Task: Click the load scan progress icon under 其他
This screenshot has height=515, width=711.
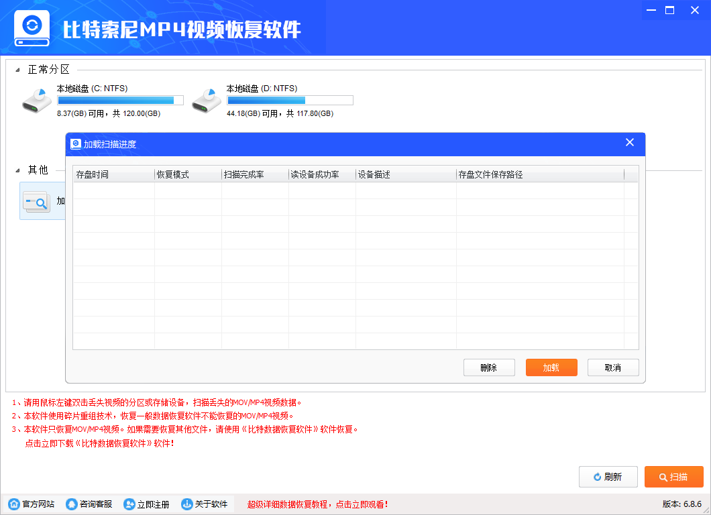Action: [36, 201]
